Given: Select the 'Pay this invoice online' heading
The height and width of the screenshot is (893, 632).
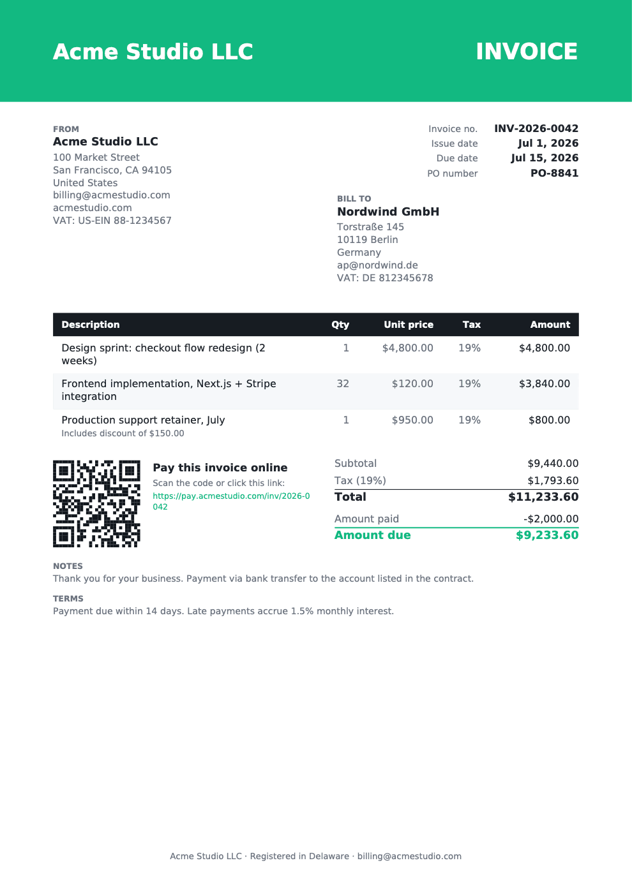Looking at the screenshot, I should [x=220, y=468].
